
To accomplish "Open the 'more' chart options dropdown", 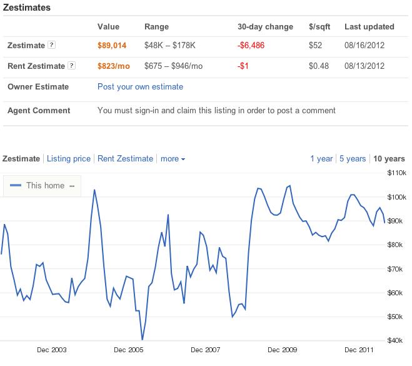I will [173, 159].
